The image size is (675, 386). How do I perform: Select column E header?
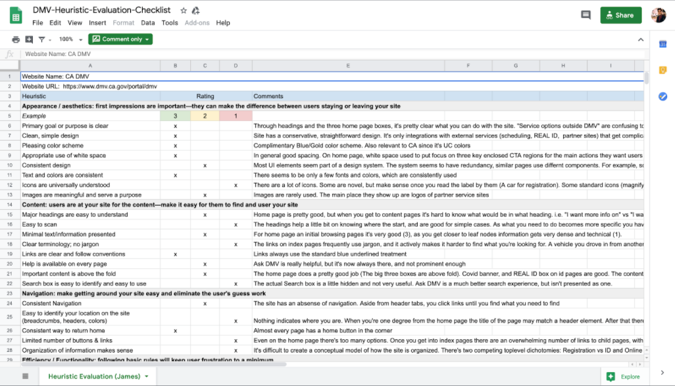348,65
